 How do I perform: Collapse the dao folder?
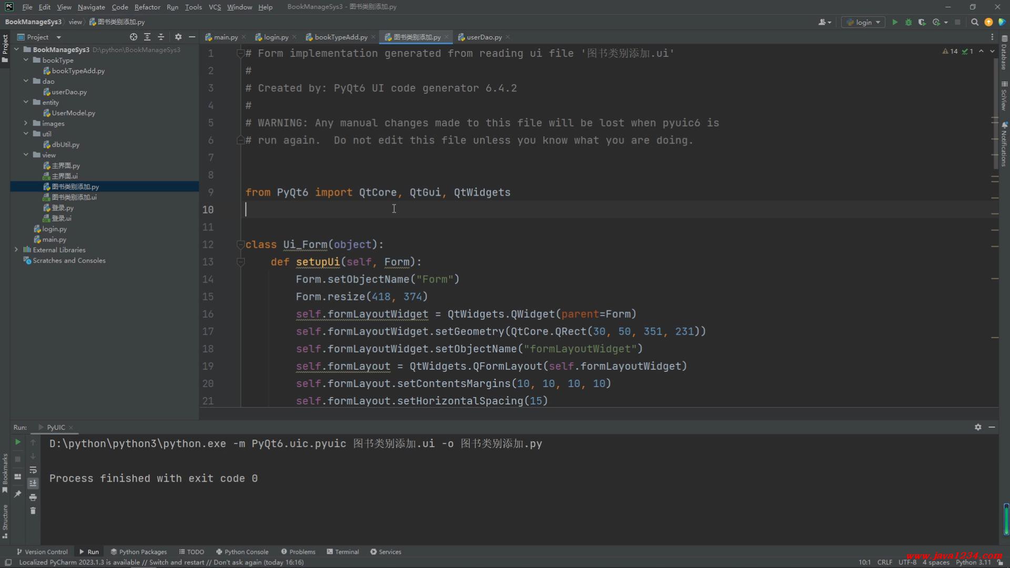(26, 81)
